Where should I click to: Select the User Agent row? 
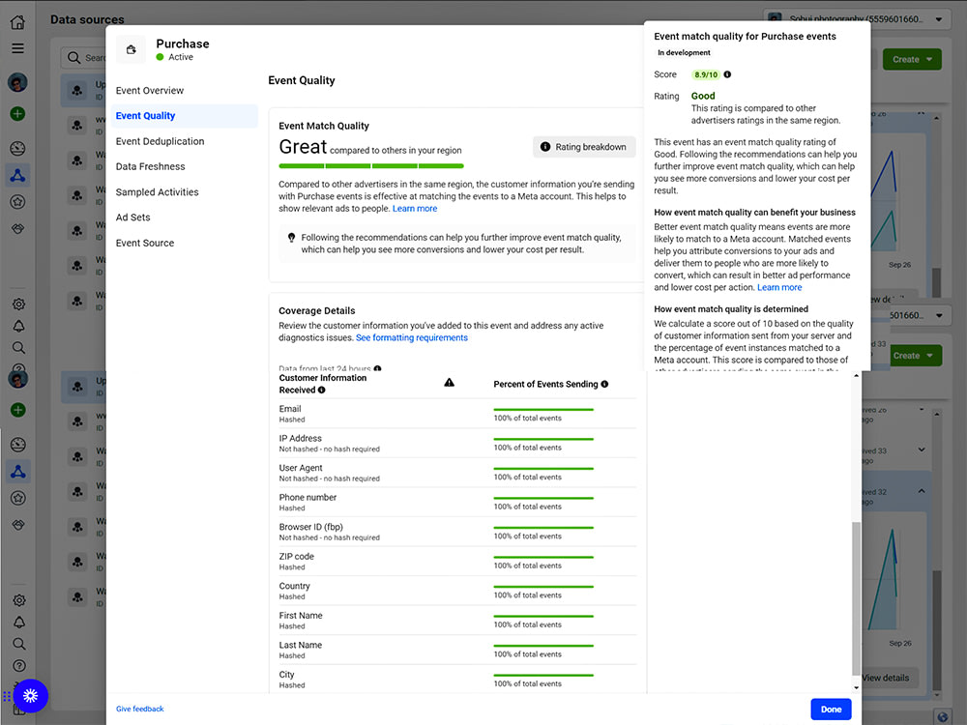(x=457, y=473)
